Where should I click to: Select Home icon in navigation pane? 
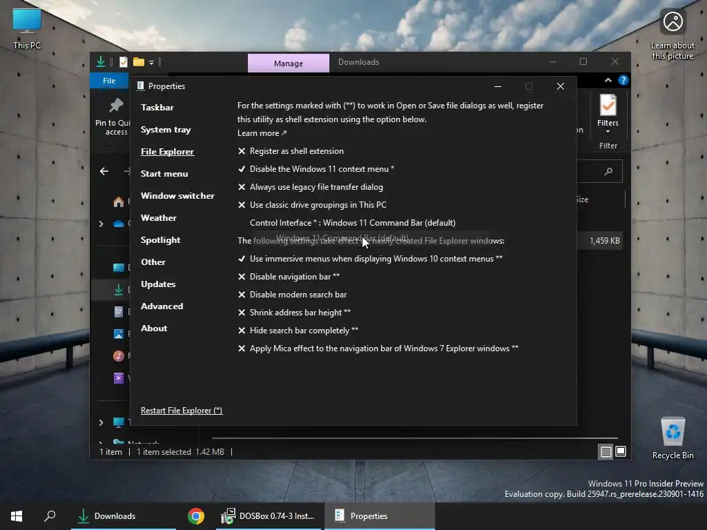tap(119, 202)
